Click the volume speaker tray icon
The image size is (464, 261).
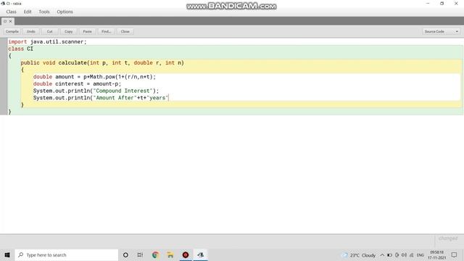[x=404, y=255]
